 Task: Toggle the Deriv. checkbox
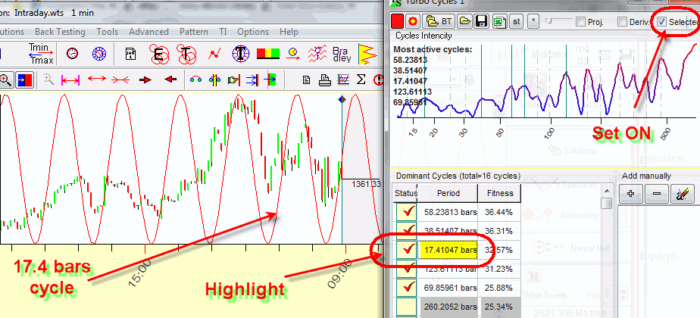tap(623, 22)
